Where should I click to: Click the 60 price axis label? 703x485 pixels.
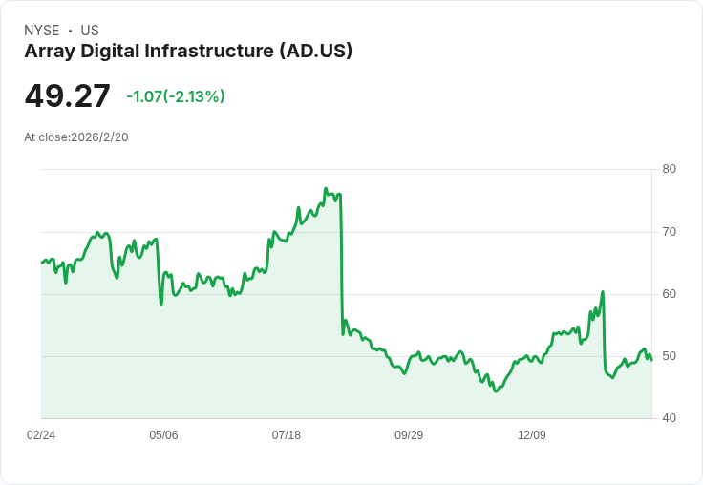669,294
